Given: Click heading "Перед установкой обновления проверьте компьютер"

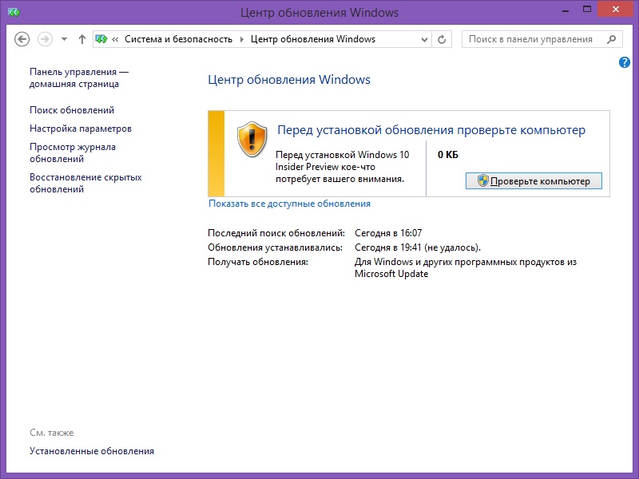Looking at the screenshot, I should 431,130.
